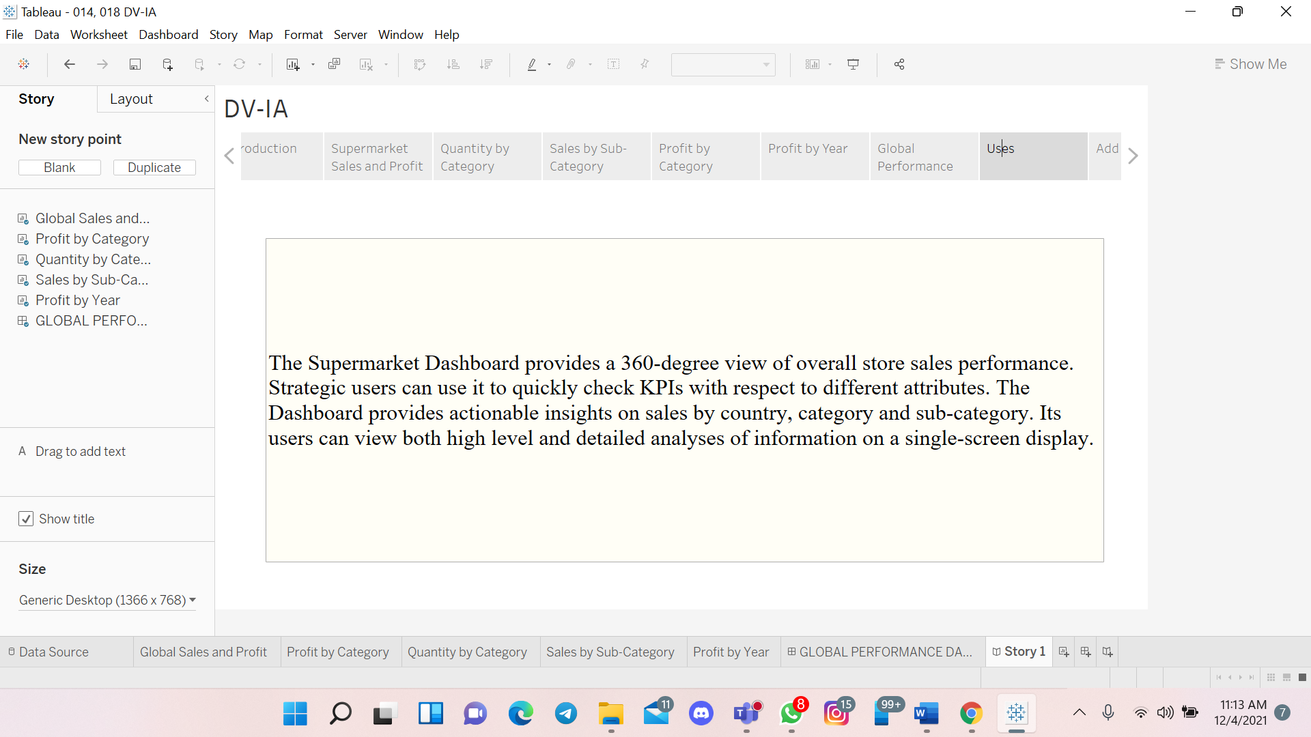Select the Profit by Category story point
Image resolution: width=1311 pixels, height=737 pixels.
click(705, 156)
